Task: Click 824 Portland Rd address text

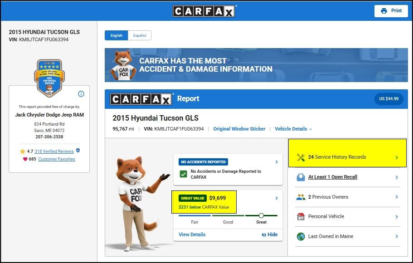Action: (49, 124)
